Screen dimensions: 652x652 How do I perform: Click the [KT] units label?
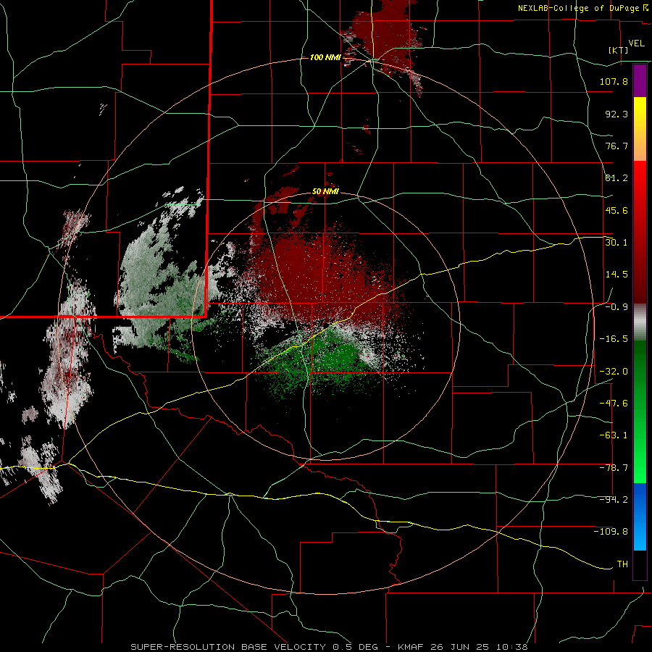pyautogui.click(x=619, y=50)
